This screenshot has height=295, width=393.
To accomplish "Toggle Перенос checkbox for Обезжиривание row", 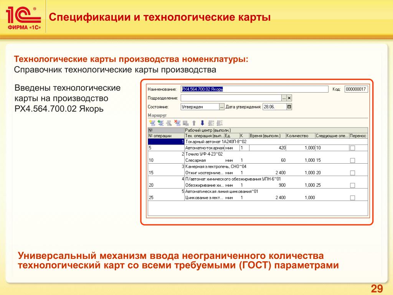I will (x=352, y=186).
